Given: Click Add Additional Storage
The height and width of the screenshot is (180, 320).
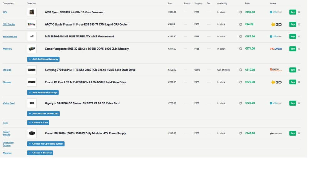Looking at the screenshot, I should tap(43, 92).
